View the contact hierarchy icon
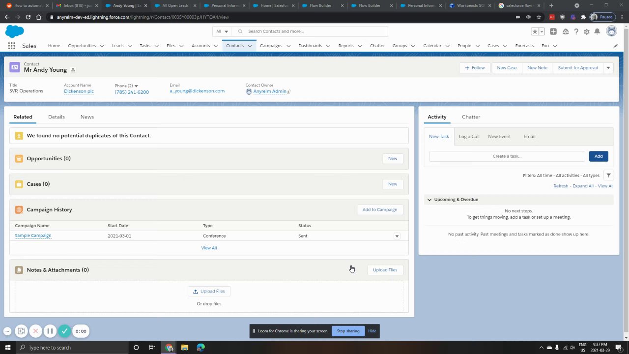The height and width of the screenshot is (354, 629). (x=73, y=70)
